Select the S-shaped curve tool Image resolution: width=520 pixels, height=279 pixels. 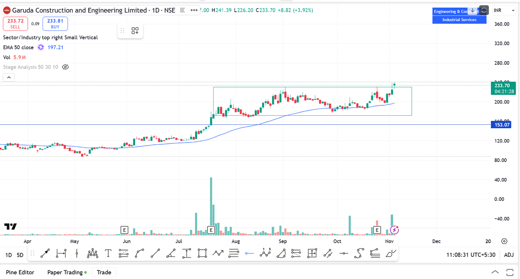click(359, 254)
